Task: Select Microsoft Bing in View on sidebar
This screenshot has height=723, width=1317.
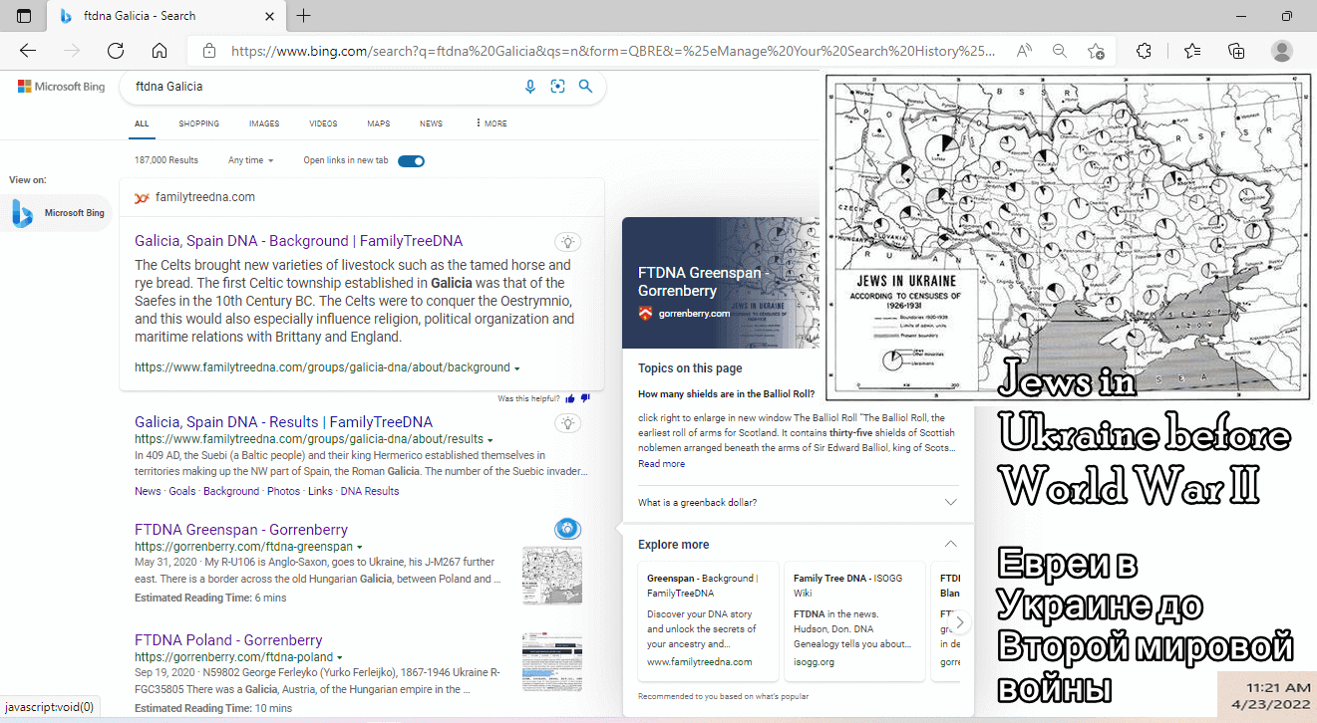Action: pyautogui.click(x=57, y=213)
